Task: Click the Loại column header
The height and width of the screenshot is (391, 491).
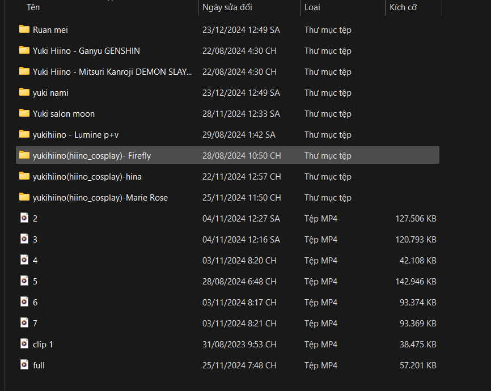Action: (312, 7)
